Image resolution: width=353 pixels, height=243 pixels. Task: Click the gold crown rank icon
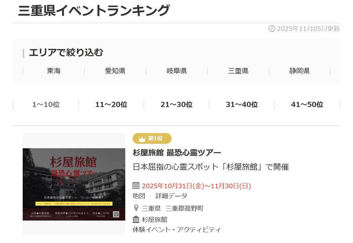click(142, 139)
